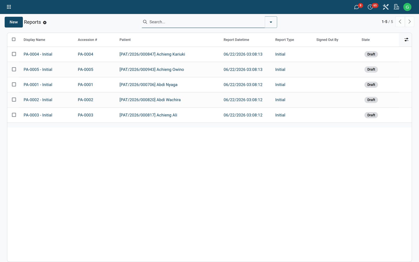This screenshot has height=262, width=419.
Task: Sort by Accession # column header
Action: click(87, 40)
